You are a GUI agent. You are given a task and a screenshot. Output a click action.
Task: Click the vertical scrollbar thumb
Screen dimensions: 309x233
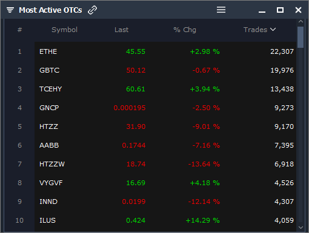tap(301, 37)
